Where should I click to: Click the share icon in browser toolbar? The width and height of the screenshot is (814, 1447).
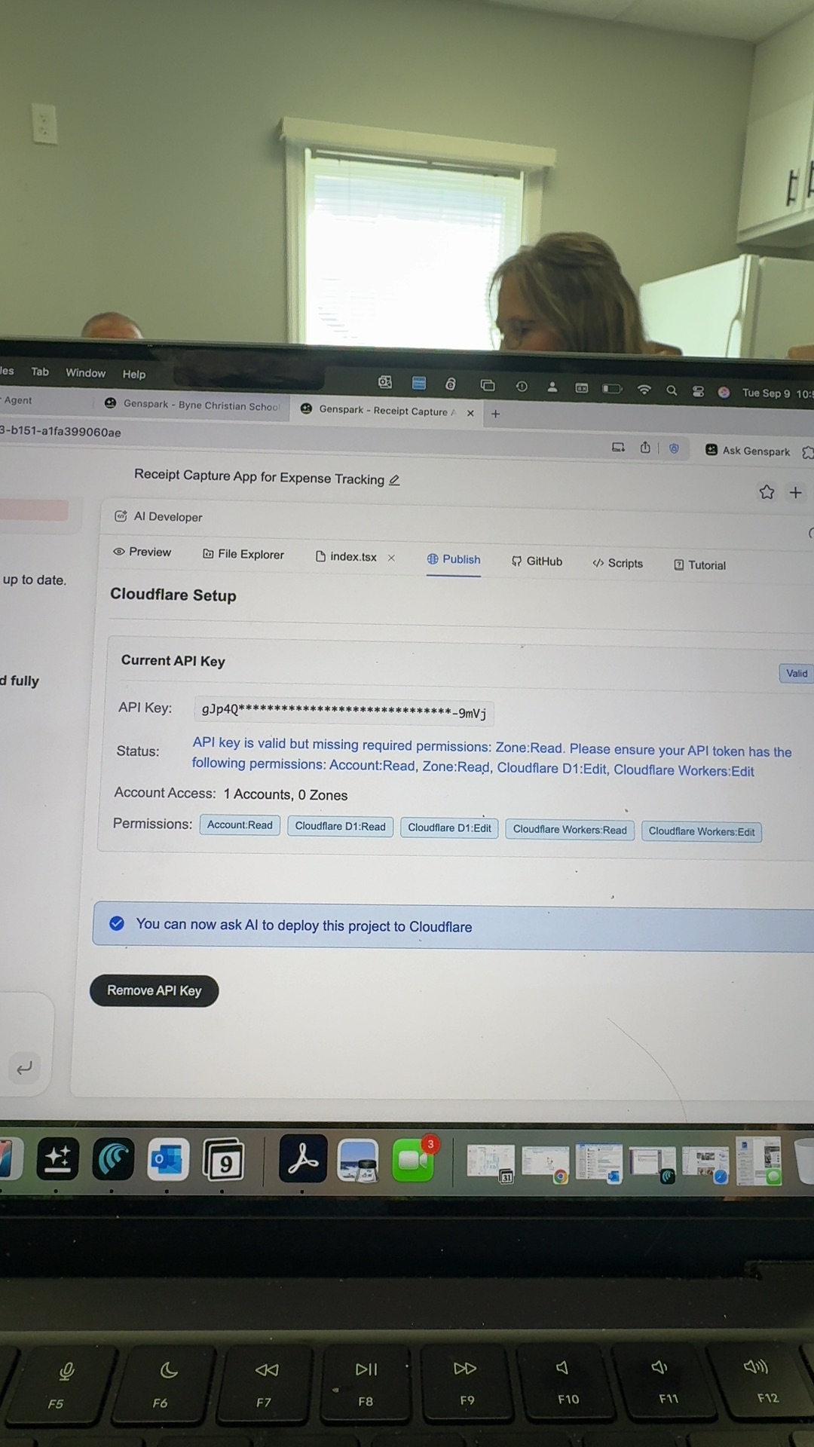click(645, 448)
